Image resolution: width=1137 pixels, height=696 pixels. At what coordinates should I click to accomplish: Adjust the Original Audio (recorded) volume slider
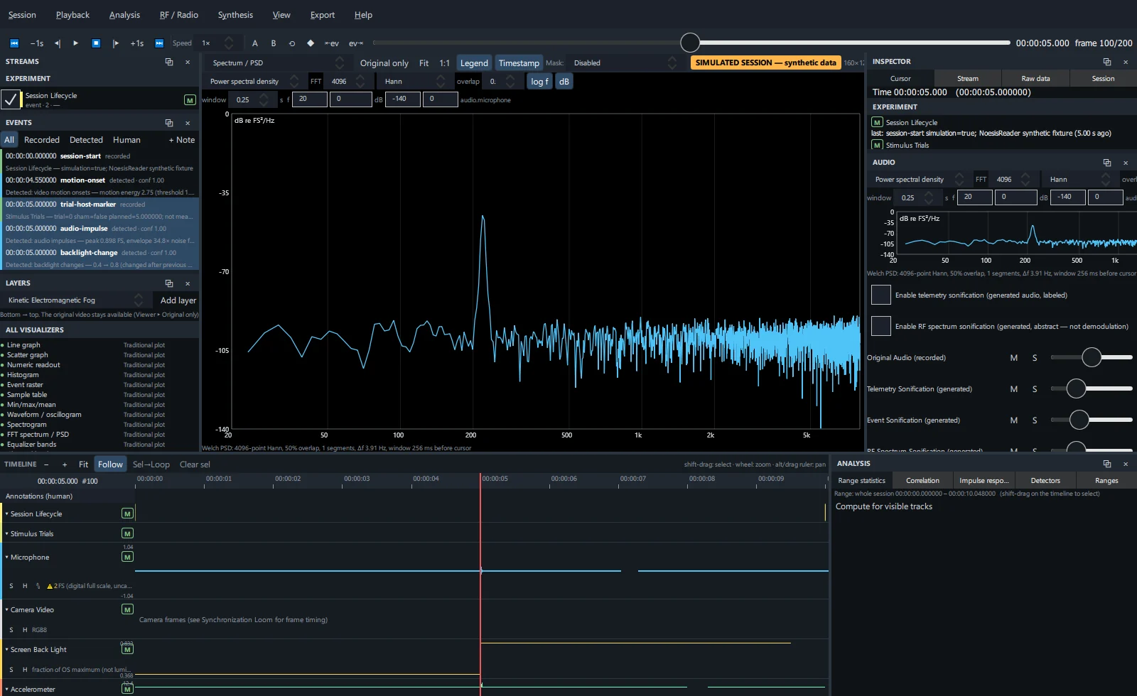pyautogui.click(x=1092, y=357)
